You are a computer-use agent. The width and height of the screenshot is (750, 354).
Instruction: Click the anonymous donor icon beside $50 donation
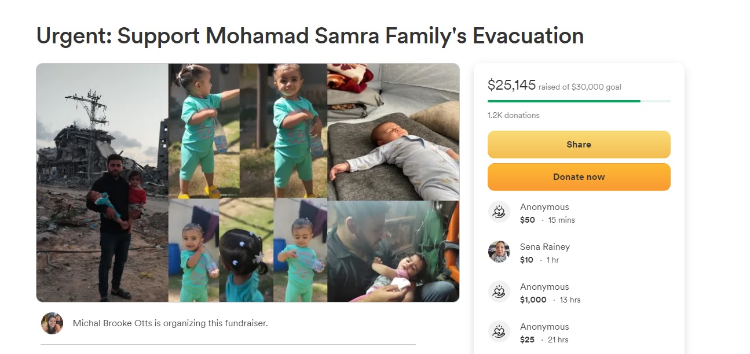[x=499, y=212]
